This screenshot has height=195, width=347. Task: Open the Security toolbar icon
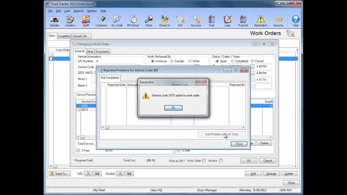(278, 21)
